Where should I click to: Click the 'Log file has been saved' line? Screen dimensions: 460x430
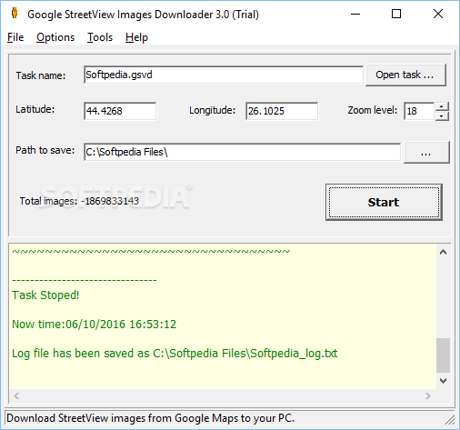coord(175,354)
